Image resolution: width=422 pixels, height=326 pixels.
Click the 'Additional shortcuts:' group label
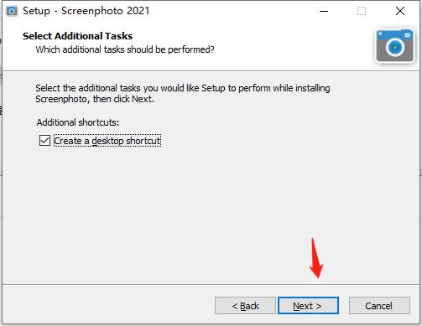click(x=78, y=122)
